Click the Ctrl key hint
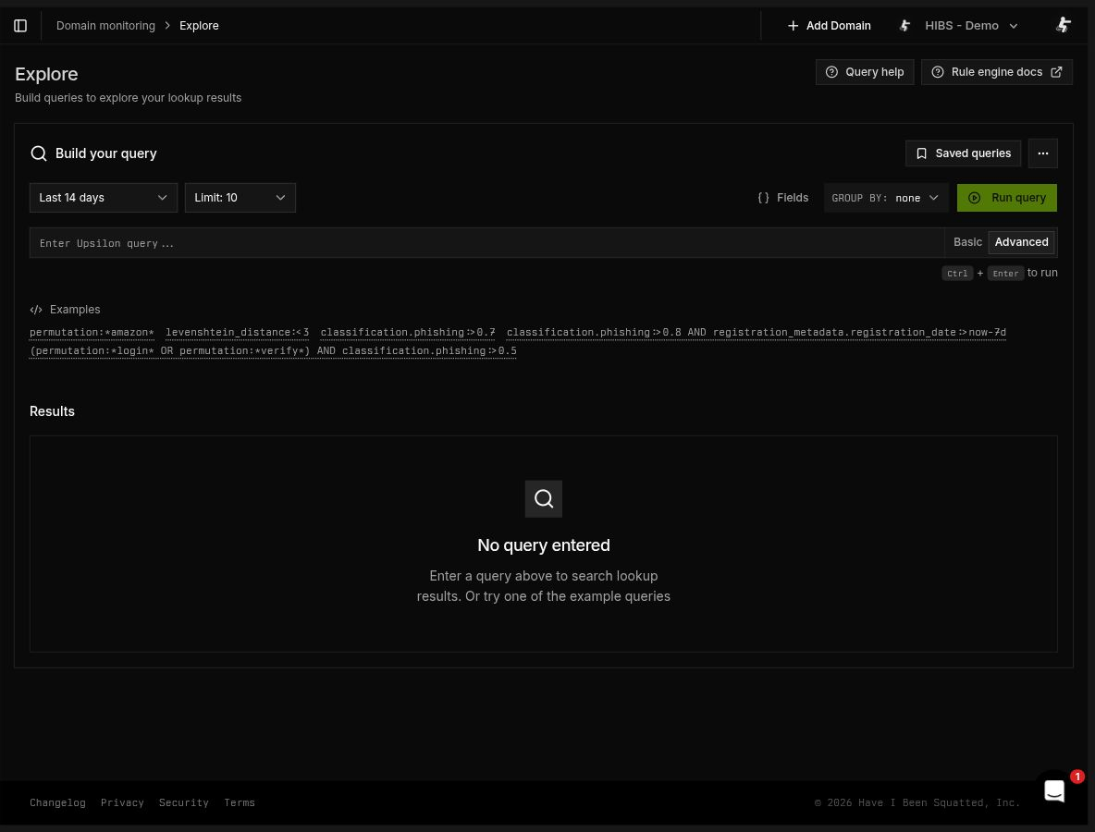The image size is (1095, 832). 956,273
